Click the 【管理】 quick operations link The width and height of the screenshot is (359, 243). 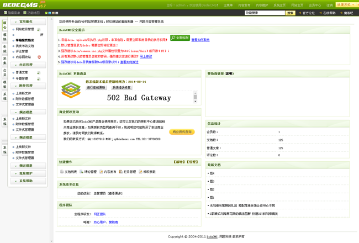coord(192,162)
